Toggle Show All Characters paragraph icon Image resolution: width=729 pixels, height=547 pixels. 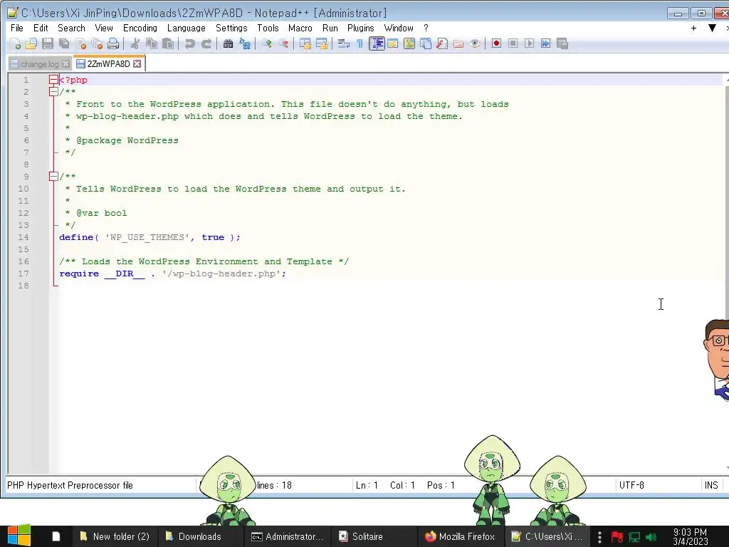tap(360, 43)
